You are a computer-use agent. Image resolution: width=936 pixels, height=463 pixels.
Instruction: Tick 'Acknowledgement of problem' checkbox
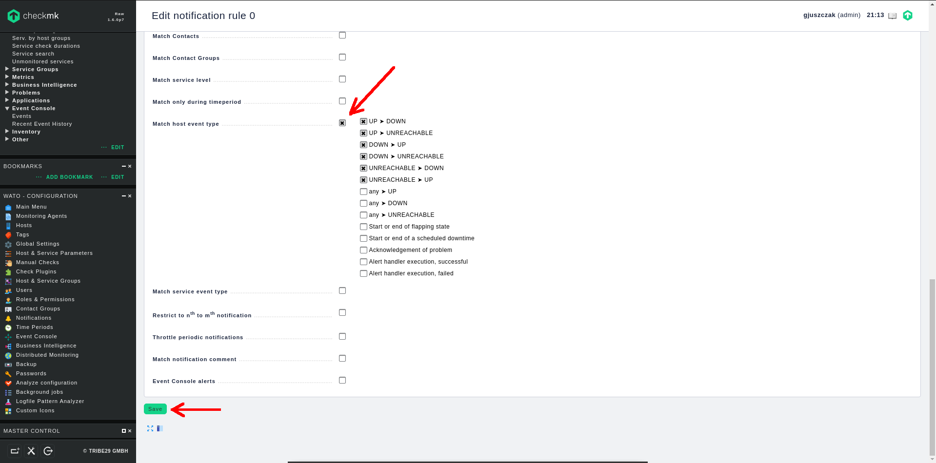(x=363, y=250)
